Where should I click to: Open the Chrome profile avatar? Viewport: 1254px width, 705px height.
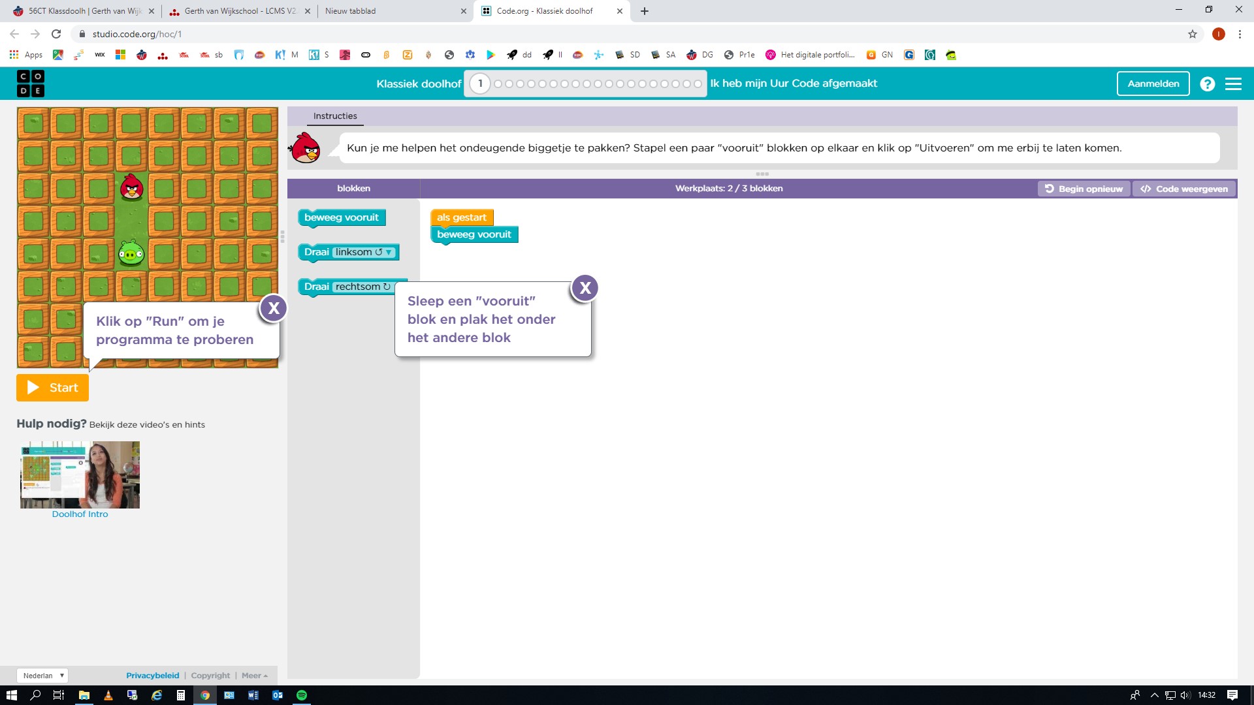click(1219, 34)
